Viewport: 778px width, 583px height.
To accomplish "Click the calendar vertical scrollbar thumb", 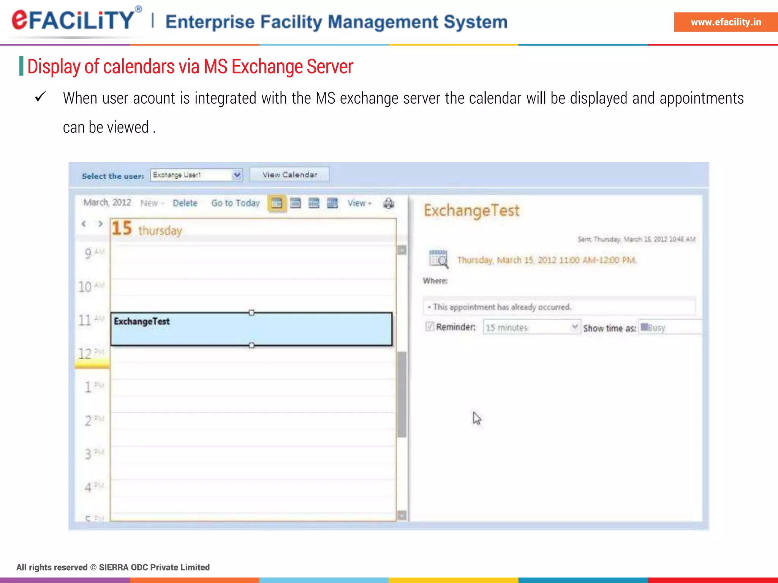I will point(402,395).
